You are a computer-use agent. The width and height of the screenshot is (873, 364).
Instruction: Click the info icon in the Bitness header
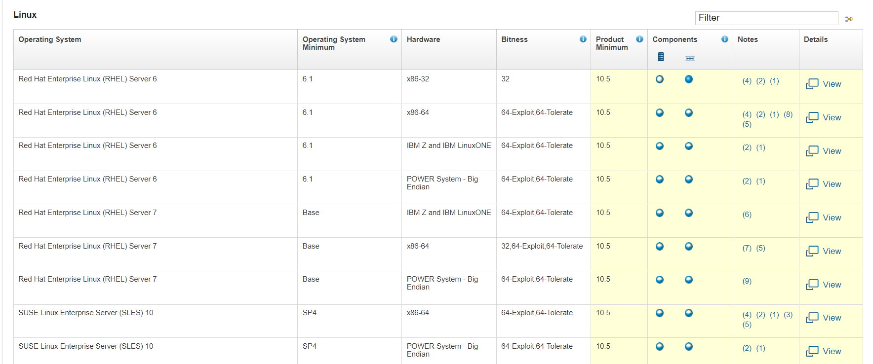pos(583,39)
